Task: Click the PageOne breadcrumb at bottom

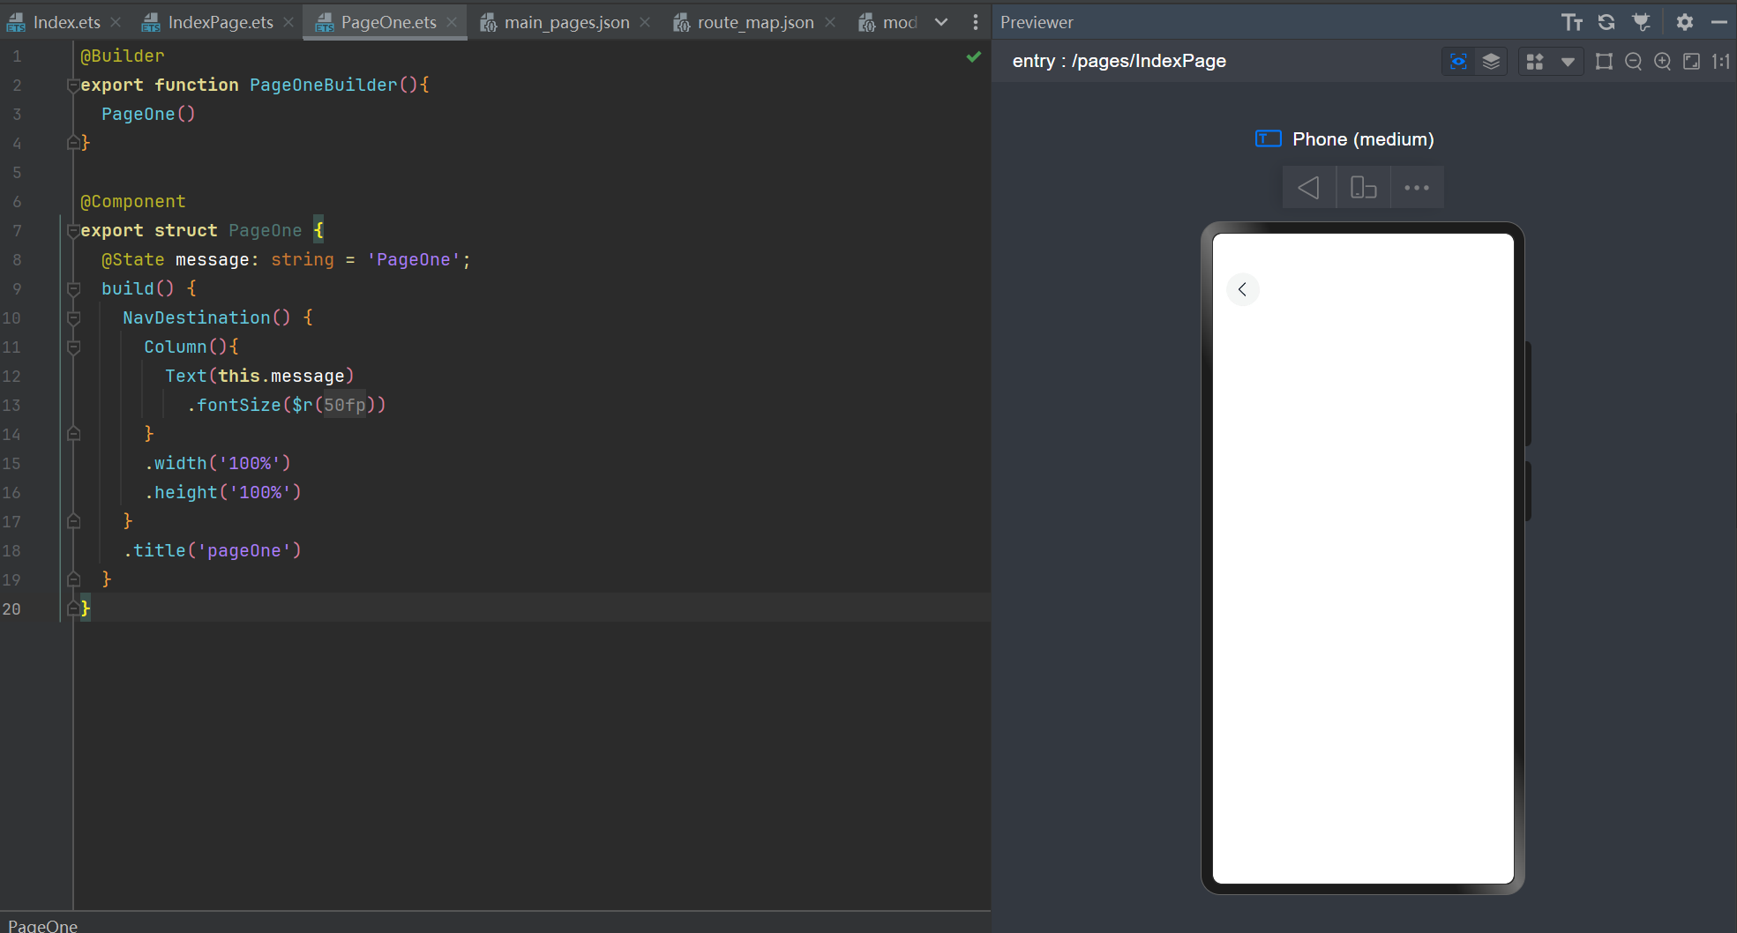Action: pos(42,925)
